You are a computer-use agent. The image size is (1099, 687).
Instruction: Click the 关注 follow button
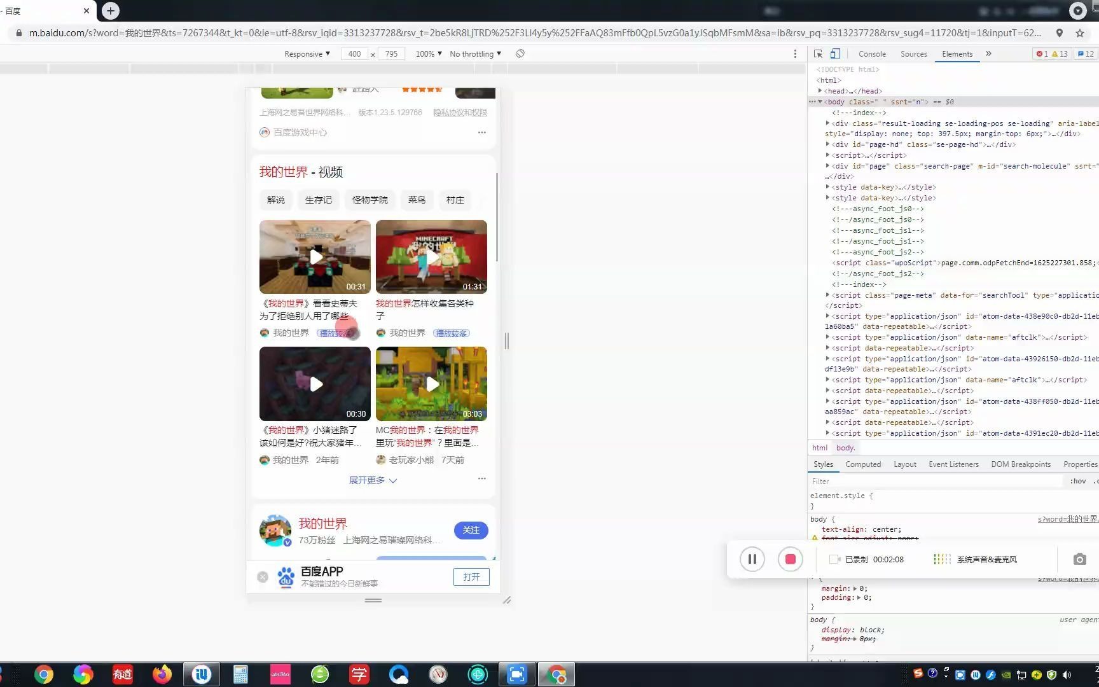(471, 531)
